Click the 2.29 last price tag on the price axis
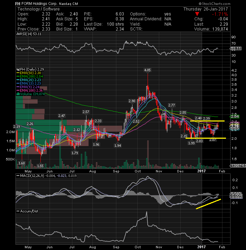This screenshot has width=246, height=250. pos(235,127)
